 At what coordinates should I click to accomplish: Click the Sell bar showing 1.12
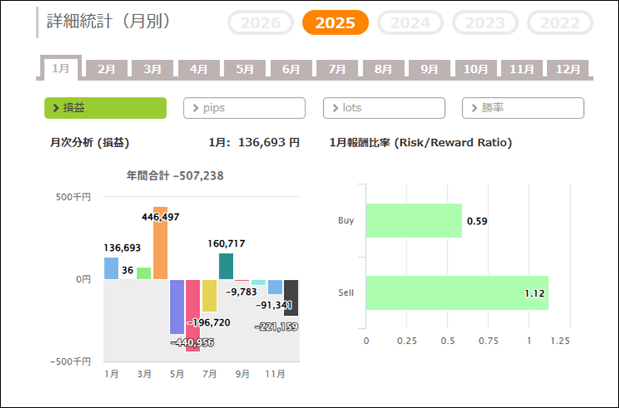457,293
